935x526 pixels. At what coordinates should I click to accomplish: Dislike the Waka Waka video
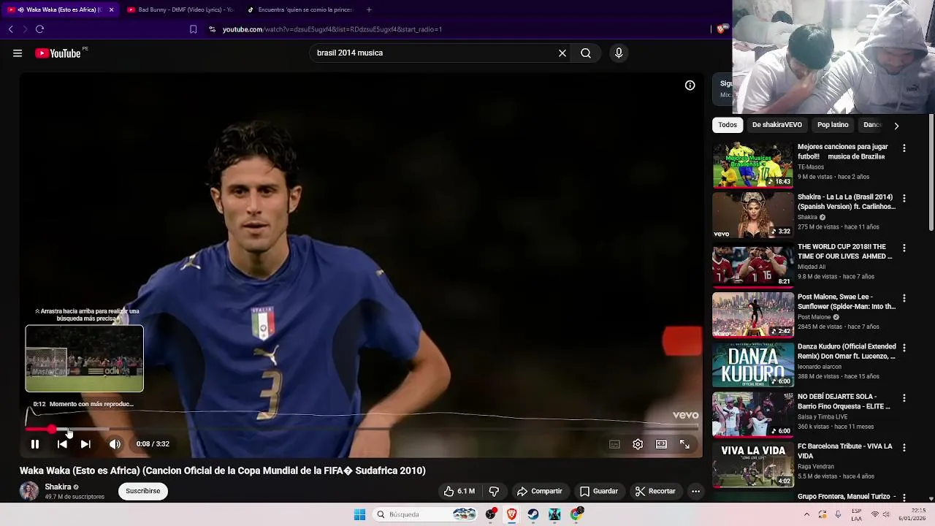click(x=494, y=491)
